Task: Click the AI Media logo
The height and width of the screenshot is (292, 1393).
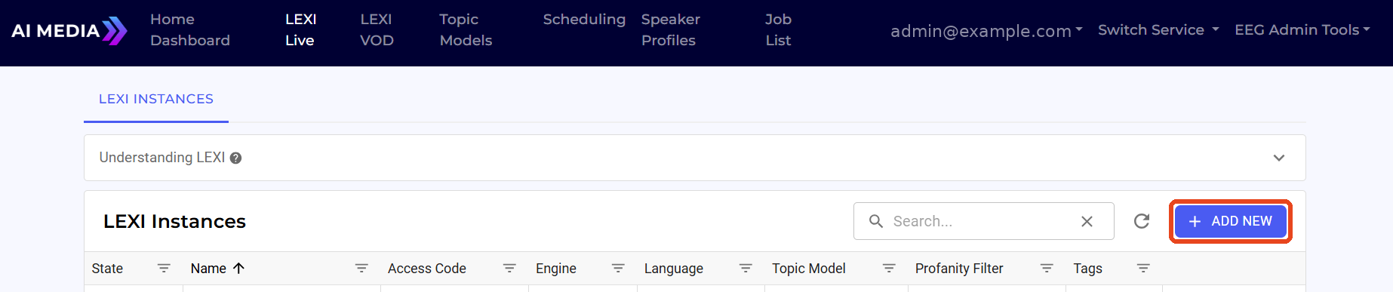Action: pos(69,31)
